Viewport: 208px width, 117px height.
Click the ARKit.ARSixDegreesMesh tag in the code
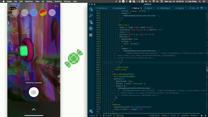point(123,74)
